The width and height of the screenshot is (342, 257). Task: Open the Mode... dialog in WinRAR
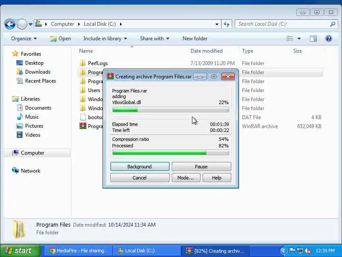point(186,178)
